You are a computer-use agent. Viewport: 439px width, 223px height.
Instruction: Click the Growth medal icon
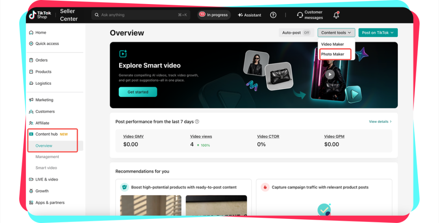click(31, 191)
